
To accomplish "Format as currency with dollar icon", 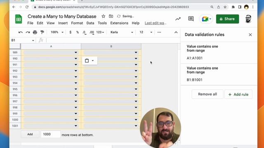I will (x=71, y=32).
